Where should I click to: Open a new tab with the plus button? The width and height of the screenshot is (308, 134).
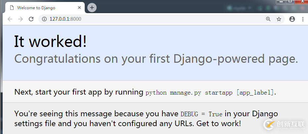(92, 8)
